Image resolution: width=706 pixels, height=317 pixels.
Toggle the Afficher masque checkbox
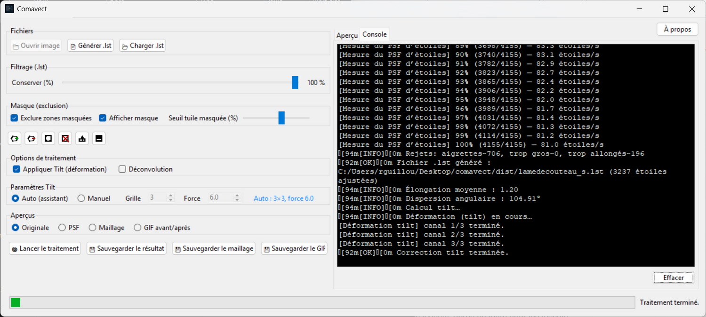pos(103,118)
